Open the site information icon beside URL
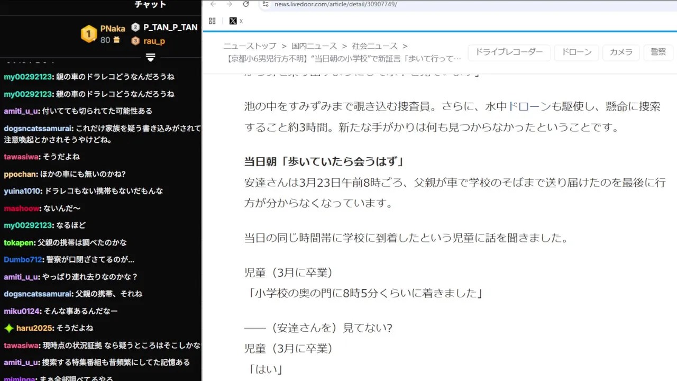This screenshot has height=381, width=677. point(266,4)
